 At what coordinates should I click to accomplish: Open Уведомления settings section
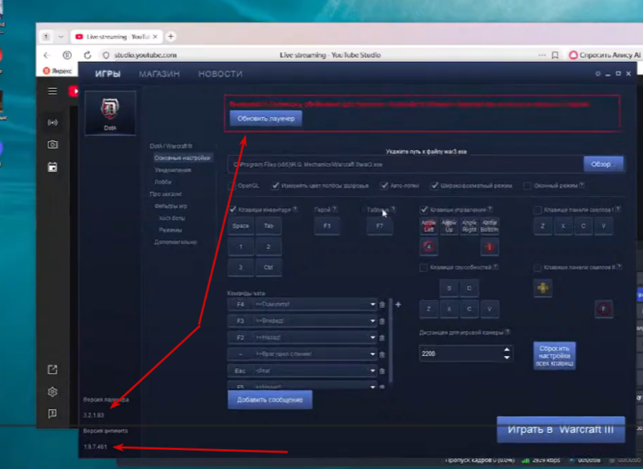point(173,170)
